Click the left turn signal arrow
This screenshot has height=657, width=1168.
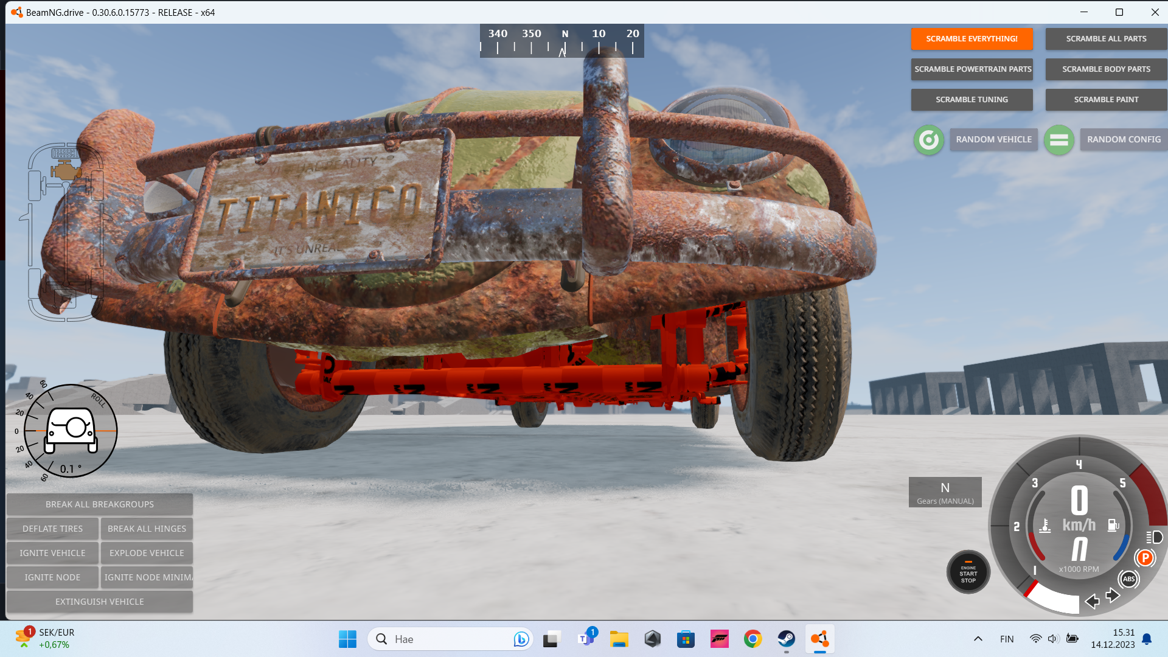tap(1092, 601)
